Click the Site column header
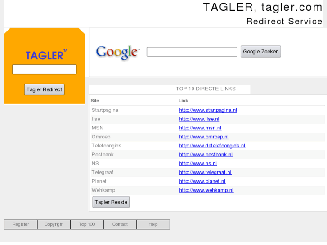 (x=94, y=101)
